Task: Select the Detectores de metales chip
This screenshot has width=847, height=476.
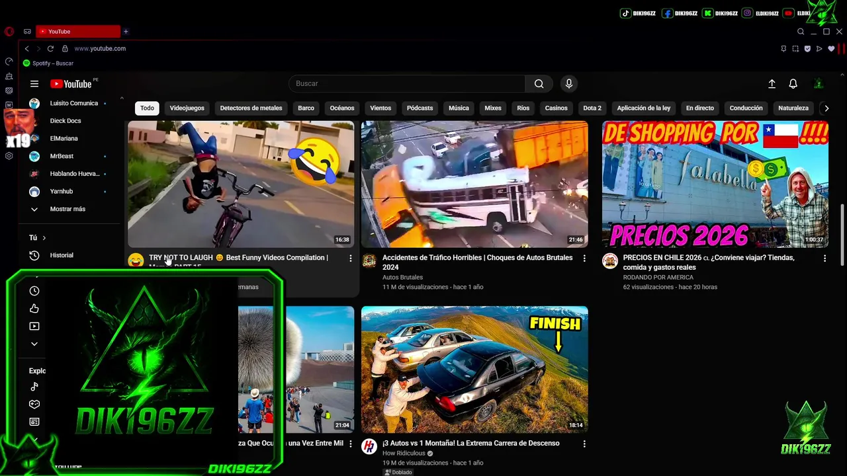Action: [x=251, y=108]
